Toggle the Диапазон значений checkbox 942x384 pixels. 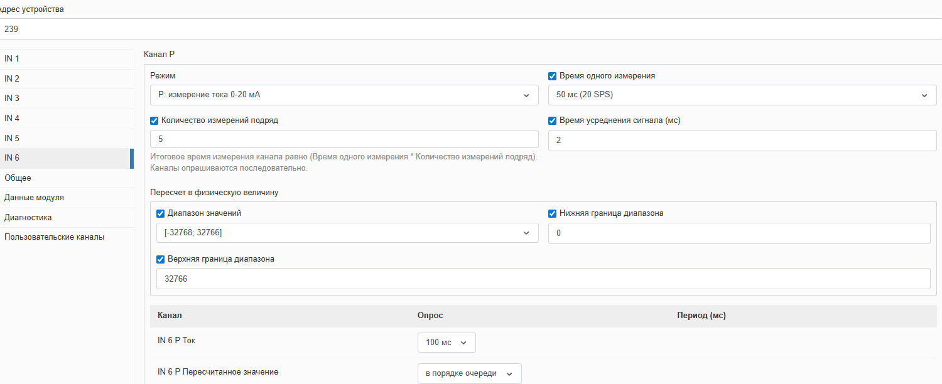[161, 213]
